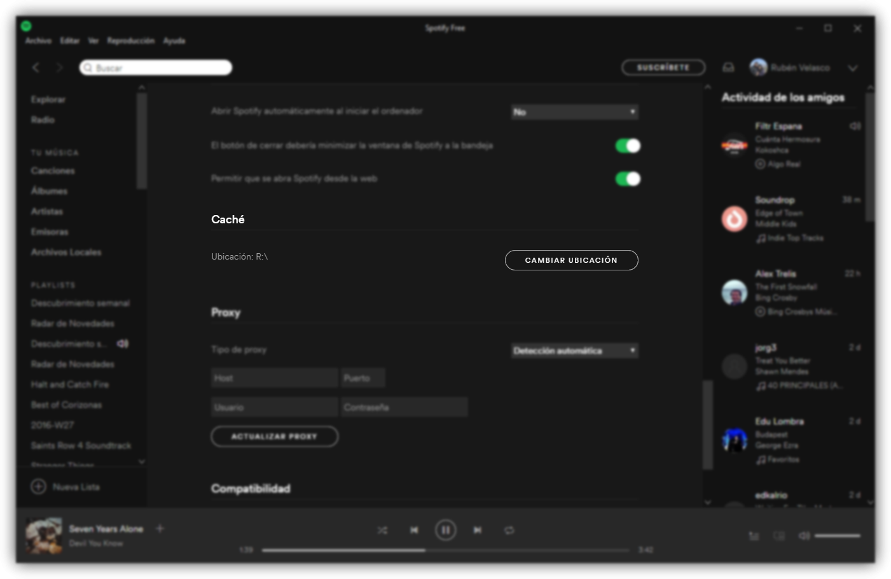This screenshot has width=891, height=579.
Task: Click the song progress bar
Action: pyautogui.click(x=445, y=550)
